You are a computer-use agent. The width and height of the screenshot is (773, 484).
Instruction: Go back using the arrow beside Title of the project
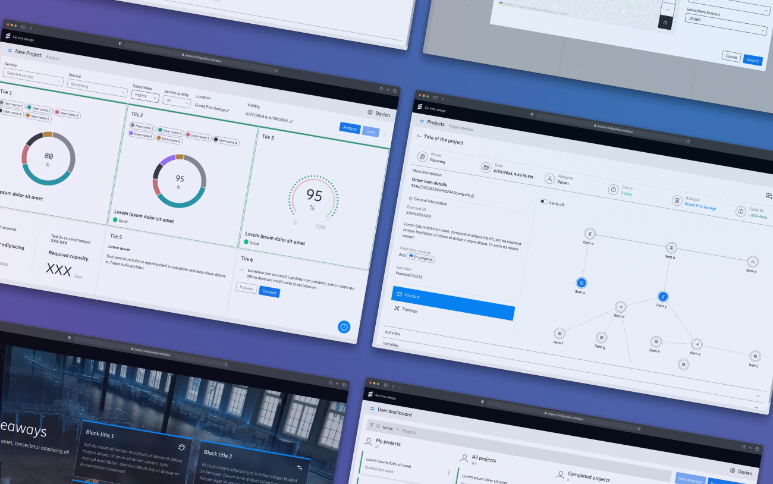click(419, 136)
